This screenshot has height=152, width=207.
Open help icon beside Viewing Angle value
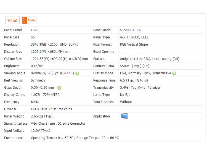point(77,73)
